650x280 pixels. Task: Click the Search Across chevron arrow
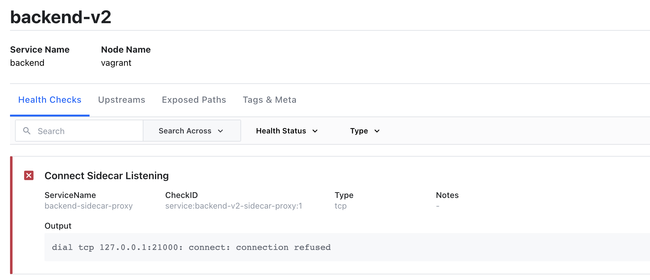221,131
